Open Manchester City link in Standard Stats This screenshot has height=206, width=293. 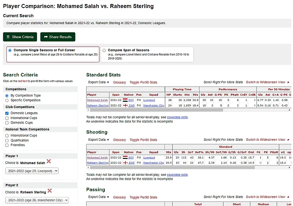(x=154, y=105)
